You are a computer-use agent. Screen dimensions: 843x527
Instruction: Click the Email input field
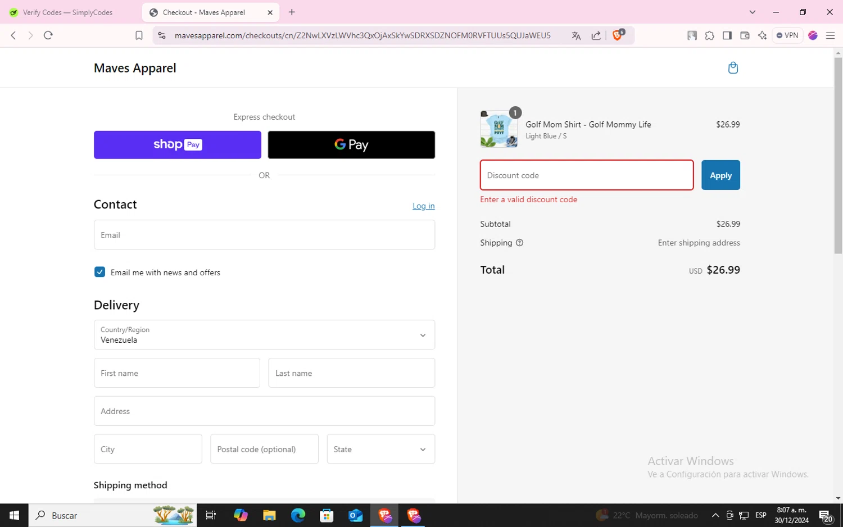(264, 235)
